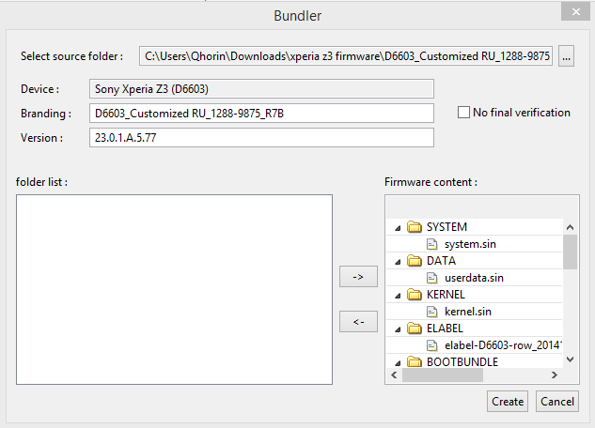Click the Branding text field
Screen dimensions: 595x428
tap(261, 114)
